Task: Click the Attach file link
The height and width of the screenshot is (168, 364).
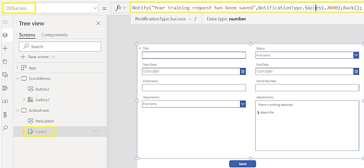Action: coord(266,112)
